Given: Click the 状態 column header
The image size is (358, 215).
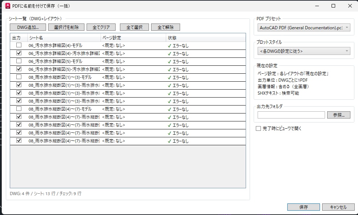Looking at the screenshot, I should tap(206, 38).
